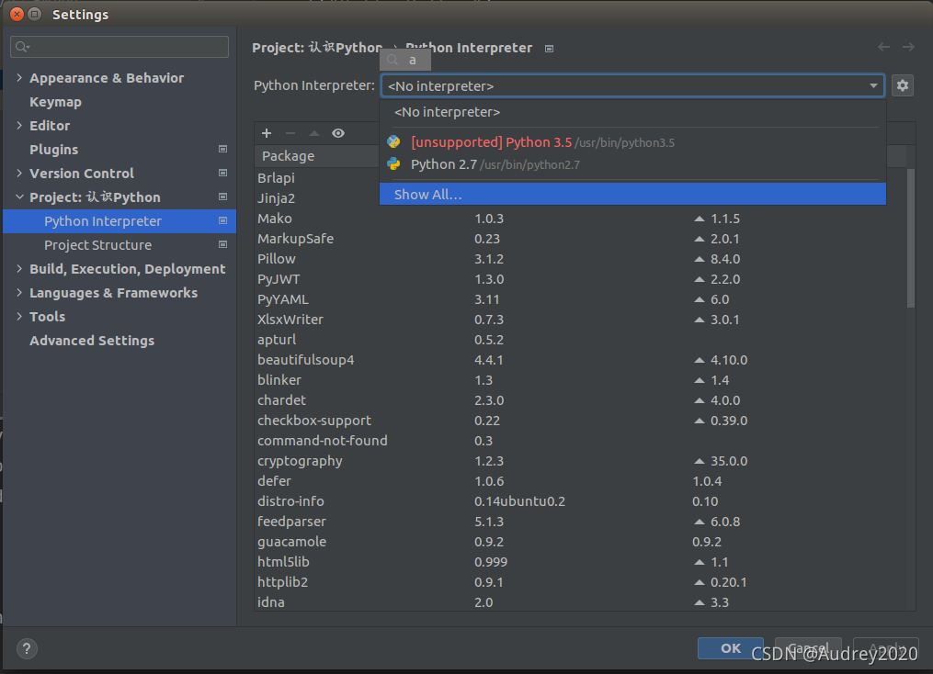Click project-level icon on Project Structure row
Viewport: 933px width, 674px height.
click(x=223, y=244)
